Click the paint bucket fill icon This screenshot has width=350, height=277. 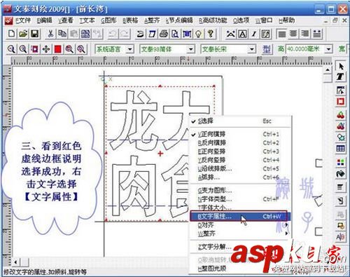(340, 174)
